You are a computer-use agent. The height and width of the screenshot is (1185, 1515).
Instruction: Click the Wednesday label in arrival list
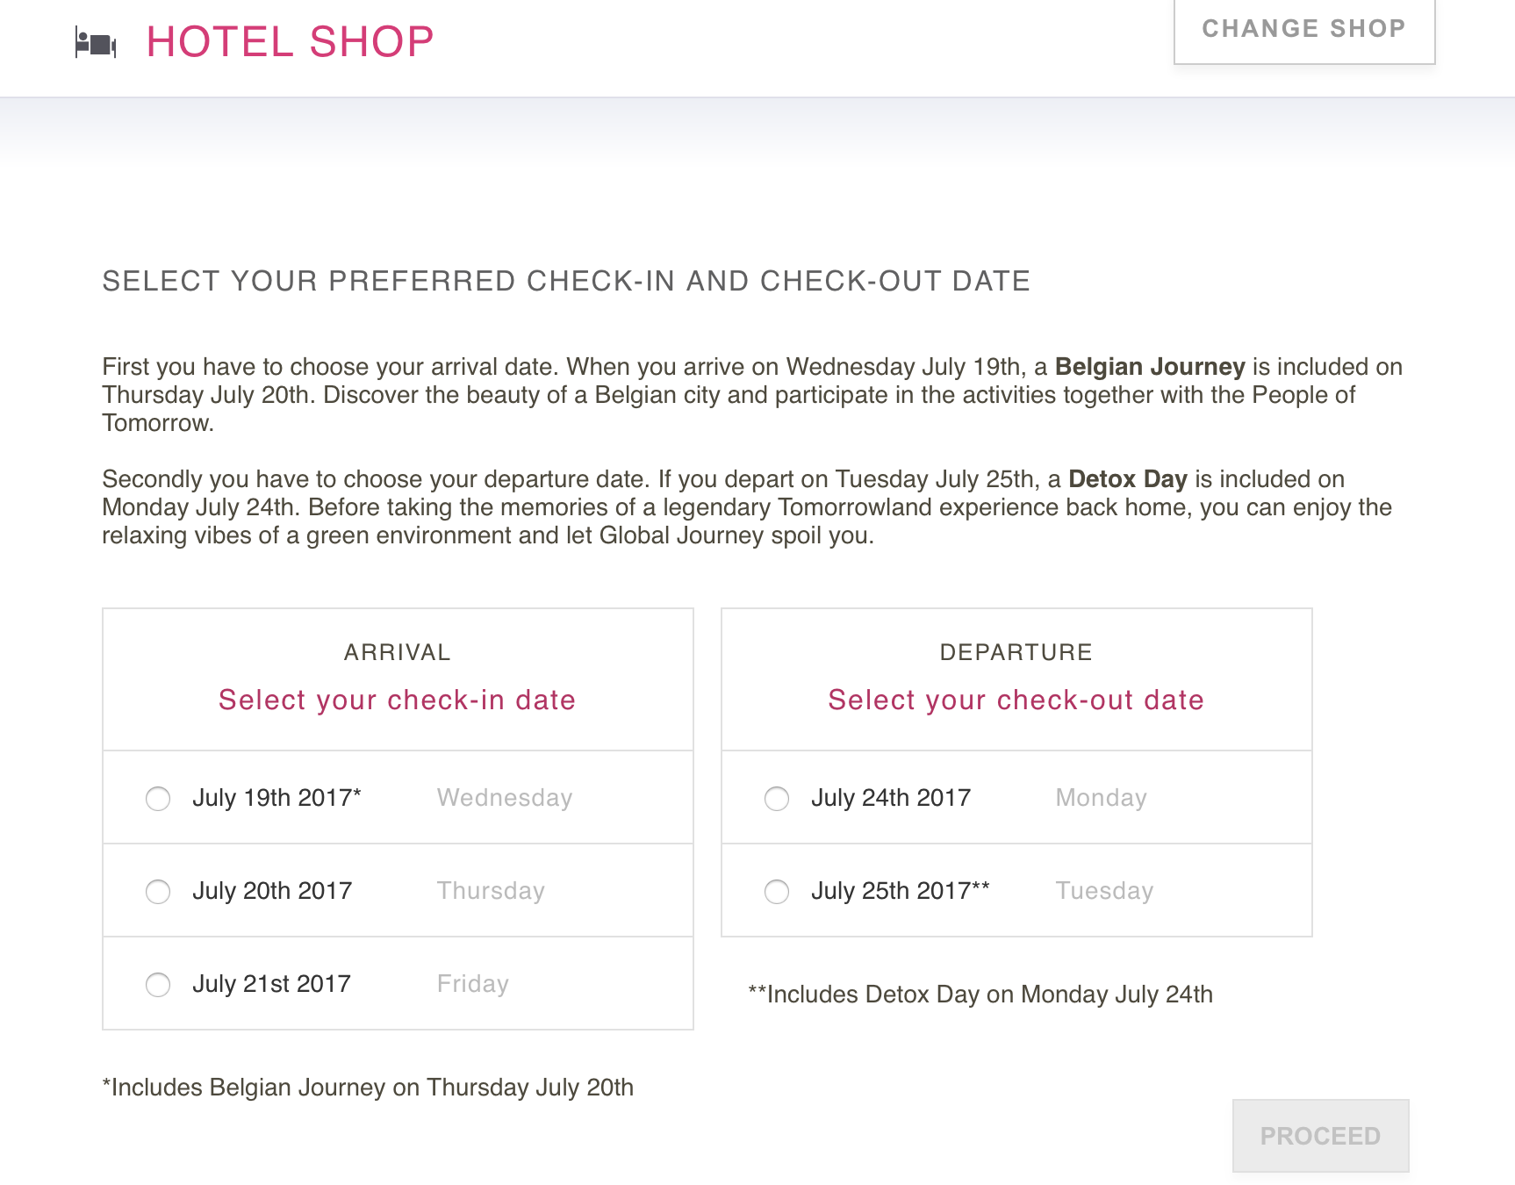pyautogui.click(x=505, y=798)
